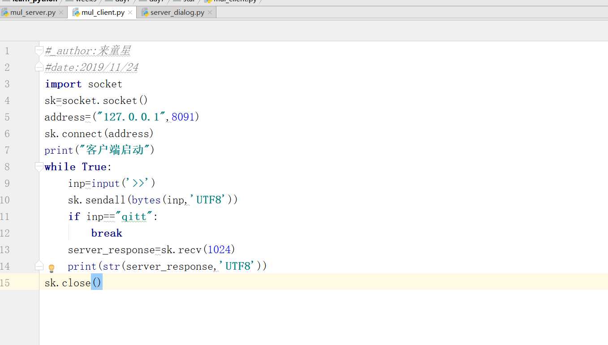Open the server_dialog.py tab
This screenshot has width=608, height=345.
pos(177,13)
